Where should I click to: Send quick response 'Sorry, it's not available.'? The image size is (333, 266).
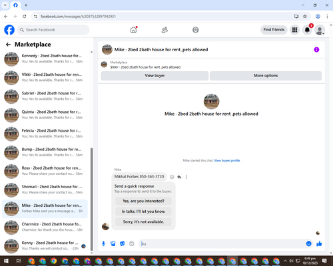143,222
